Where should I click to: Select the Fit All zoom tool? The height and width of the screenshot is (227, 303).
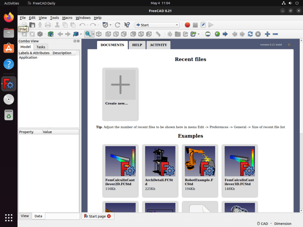click(x=88, y=34)
